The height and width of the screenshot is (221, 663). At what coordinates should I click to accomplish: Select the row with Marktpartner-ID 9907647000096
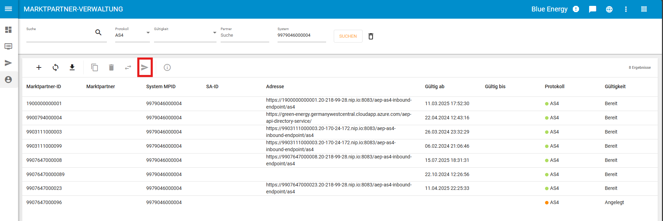tap(44, 202)
